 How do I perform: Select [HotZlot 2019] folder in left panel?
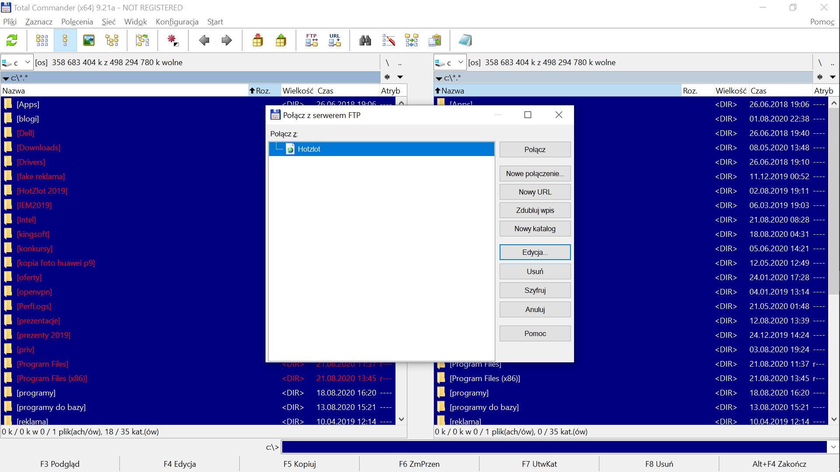[x=42, y=191]
